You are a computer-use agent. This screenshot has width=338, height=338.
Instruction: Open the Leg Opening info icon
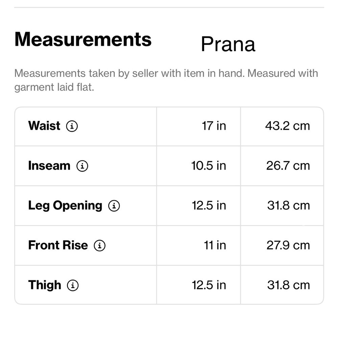[x=114, y=206]
